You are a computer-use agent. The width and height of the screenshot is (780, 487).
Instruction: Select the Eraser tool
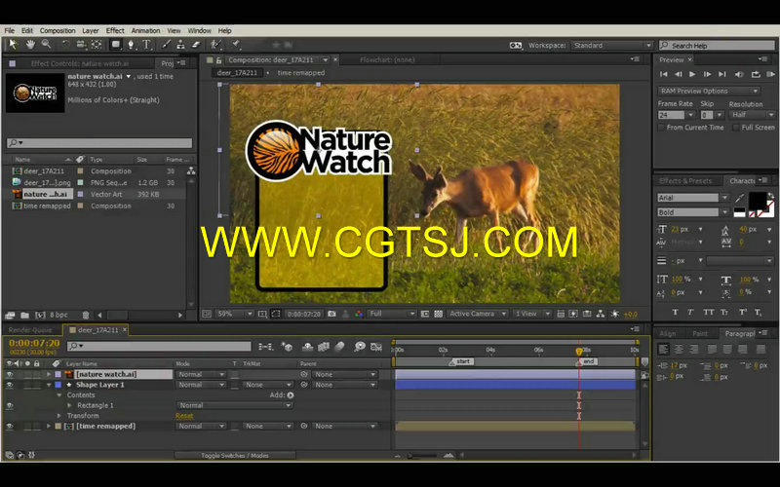tap(196, 45)
